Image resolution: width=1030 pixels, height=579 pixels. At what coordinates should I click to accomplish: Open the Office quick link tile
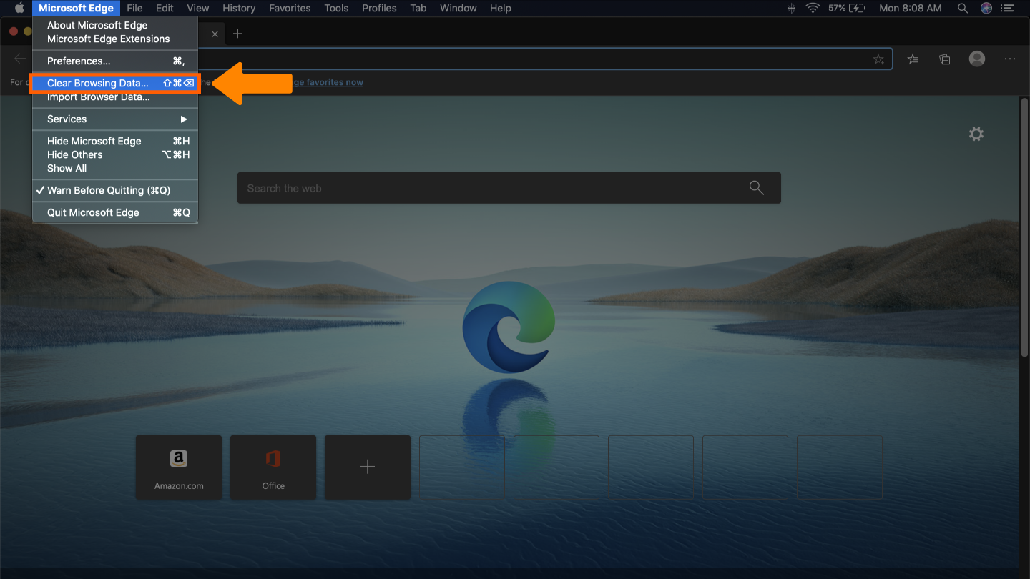coord(273,467)
